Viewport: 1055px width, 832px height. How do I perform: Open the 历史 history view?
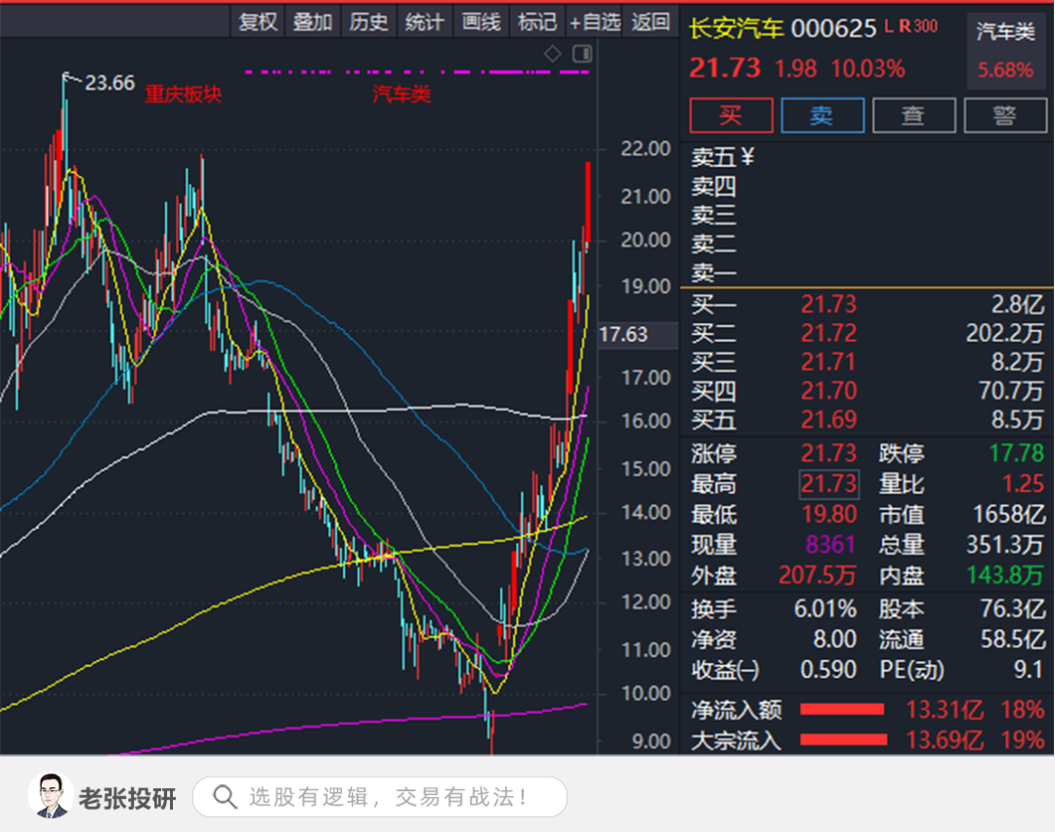(x=369, y=21)
